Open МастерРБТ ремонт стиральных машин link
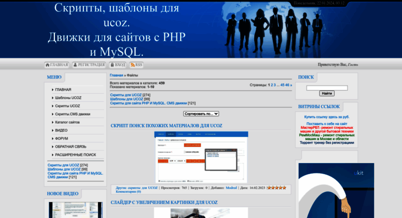This screenshot has height=218, width=402. tap(327, 129)
